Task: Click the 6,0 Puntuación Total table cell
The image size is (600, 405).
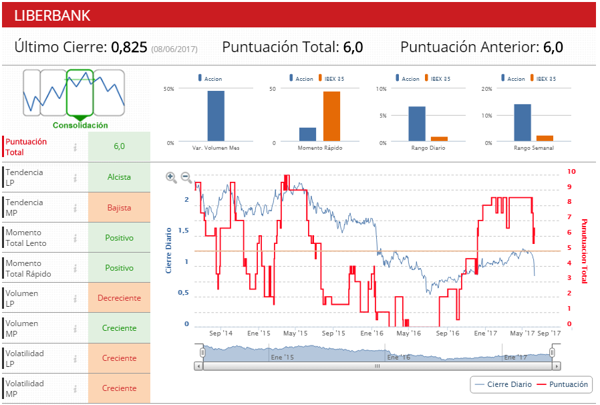Action: point(119,146)
